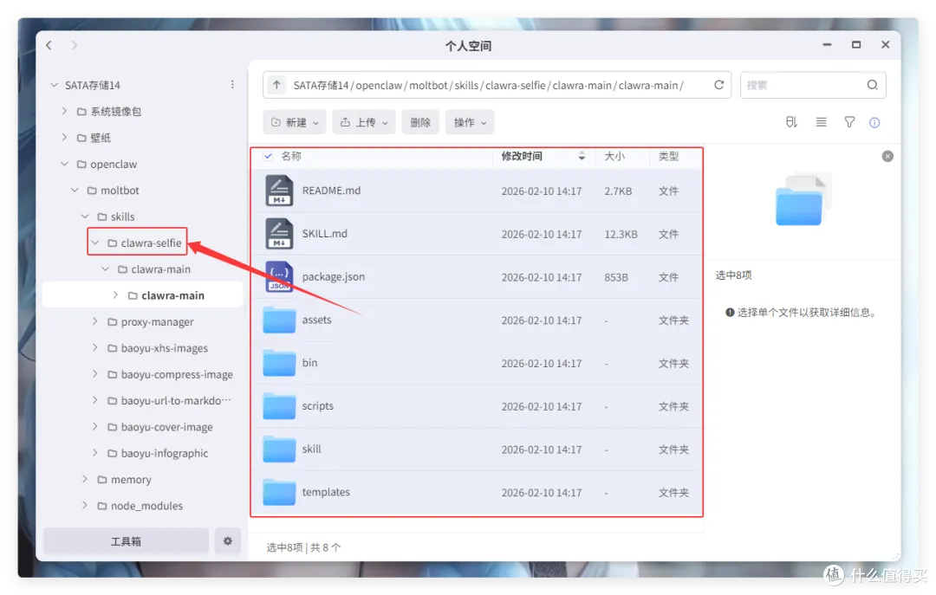Click moltbot in the breadcrumb path

429,86
